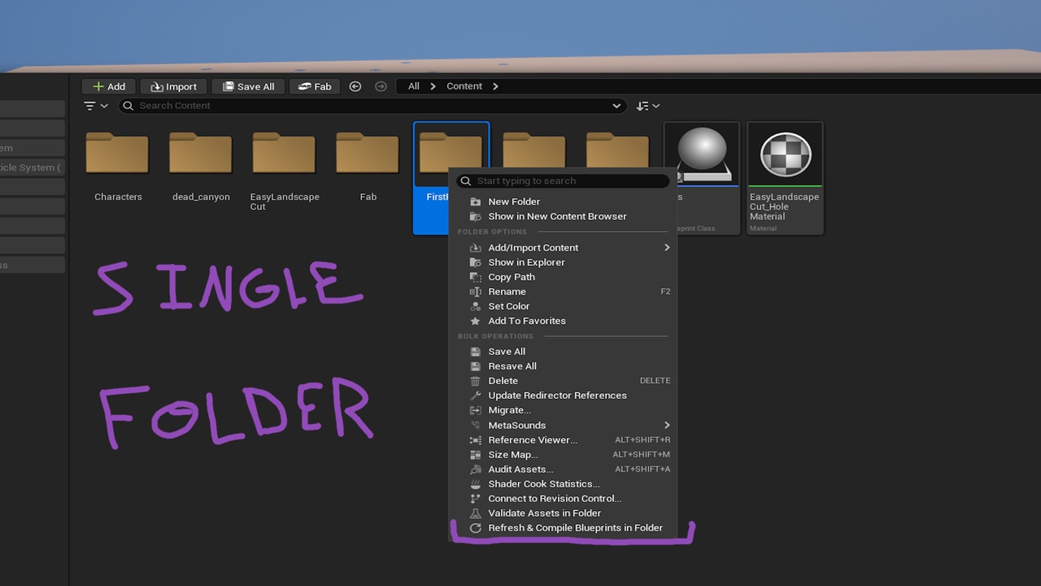Select the All breadcrumb in the path bar
This screenshot has height=586, width=1041.
click(414, 86)
